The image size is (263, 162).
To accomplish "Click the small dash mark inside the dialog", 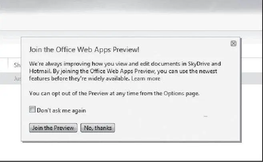I will [x=206, y=116].
